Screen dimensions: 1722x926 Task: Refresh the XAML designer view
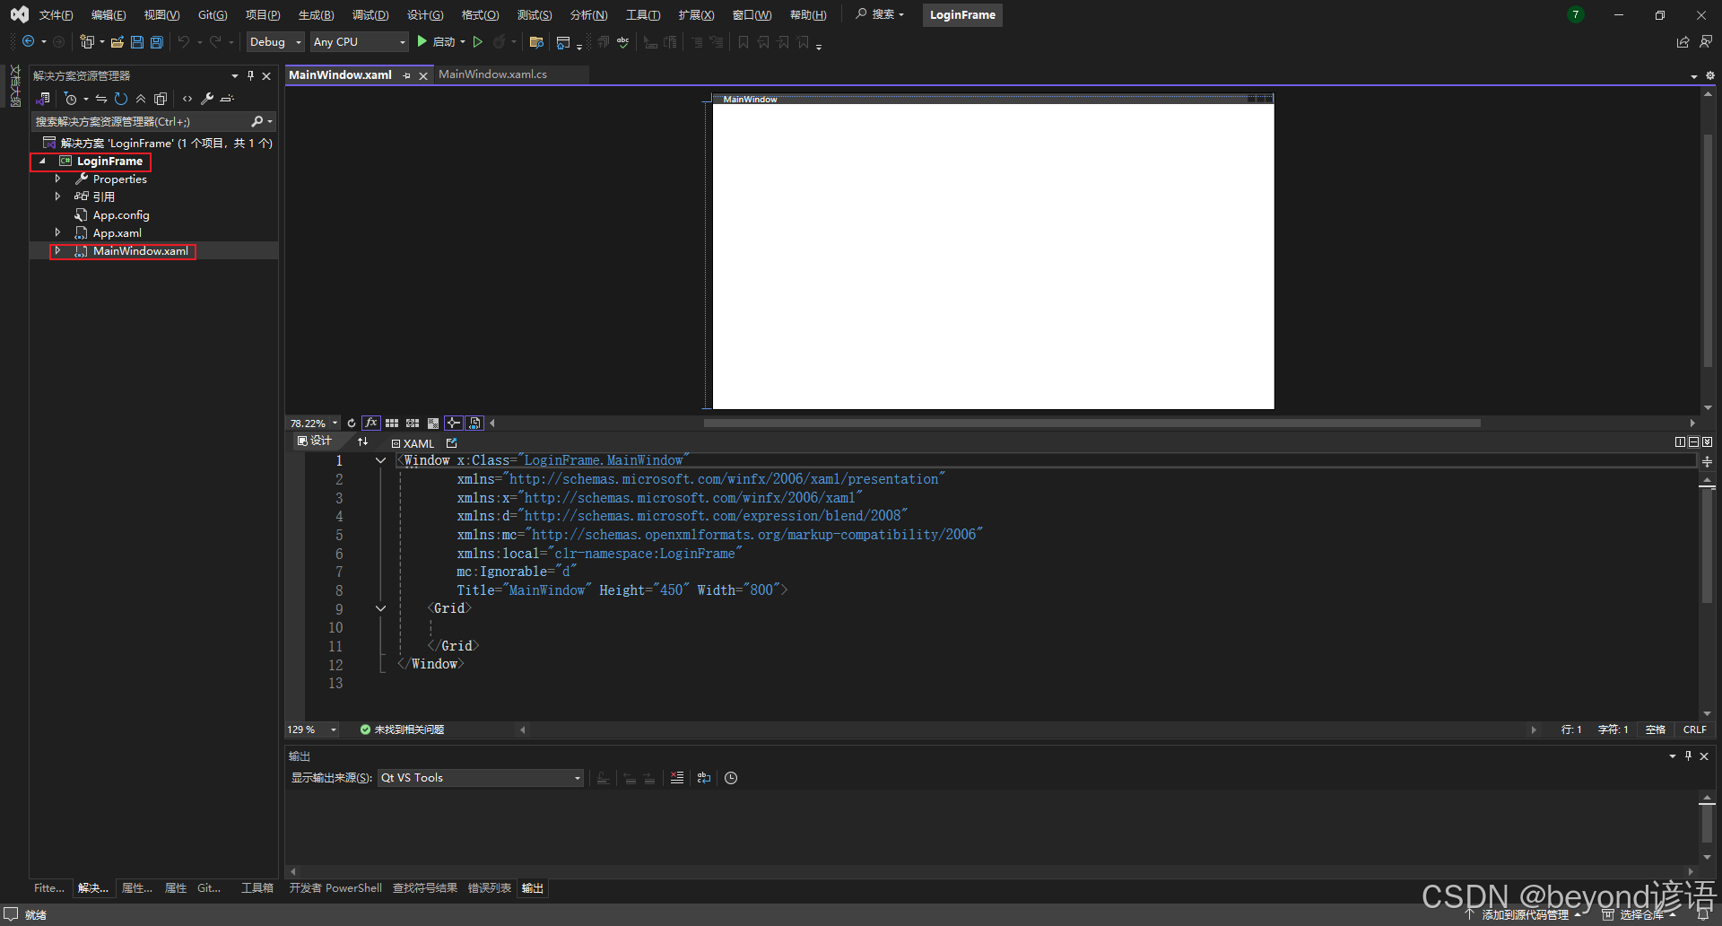click(352, 423)
